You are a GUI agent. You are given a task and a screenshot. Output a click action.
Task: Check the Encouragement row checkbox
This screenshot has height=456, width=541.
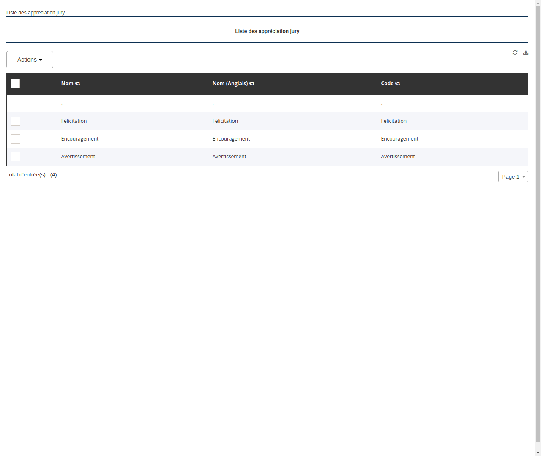(x=16, y=139)
